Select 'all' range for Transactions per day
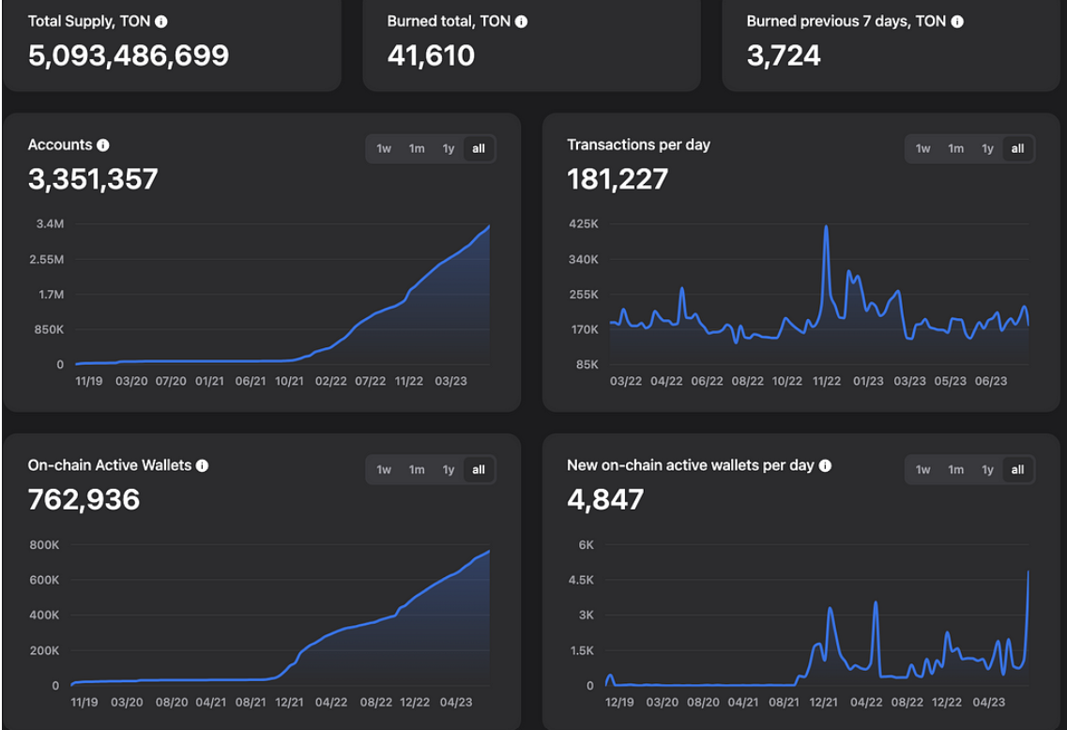The image size is (1067, 730). tap(1017, 148)
